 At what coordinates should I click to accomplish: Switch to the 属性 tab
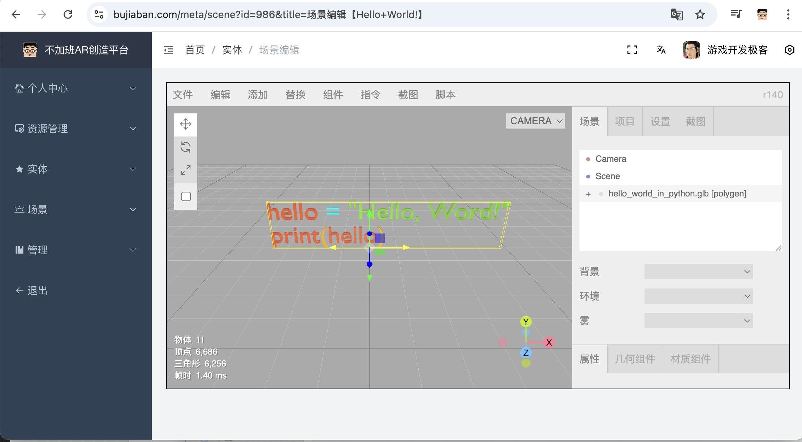pos(590,359)
